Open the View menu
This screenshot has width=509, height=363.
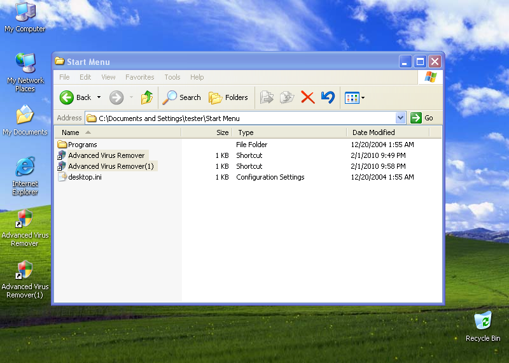(x=108, y=77)
